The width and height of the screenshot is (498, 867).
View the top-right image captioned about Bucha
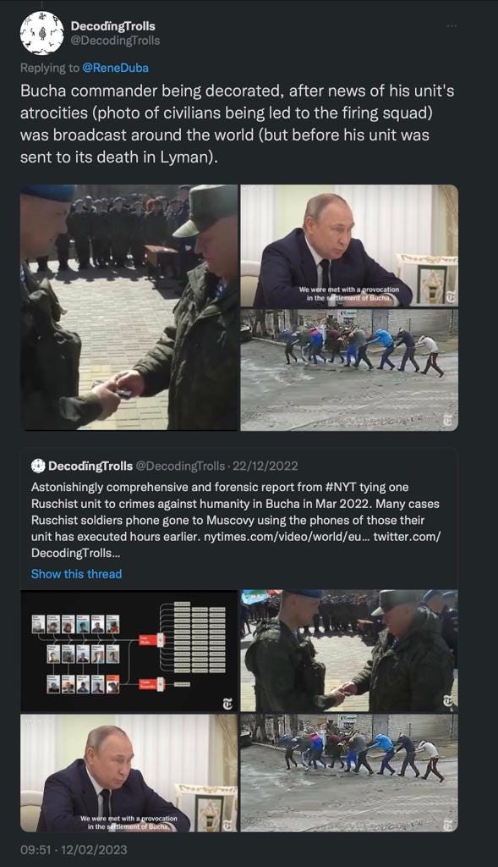tap(349, 246)
